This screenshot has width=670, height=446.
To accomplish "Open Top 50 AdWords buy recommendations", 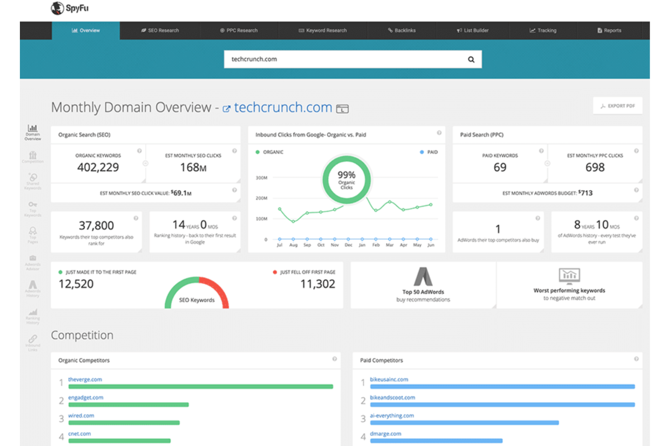I will pos(423,285).
